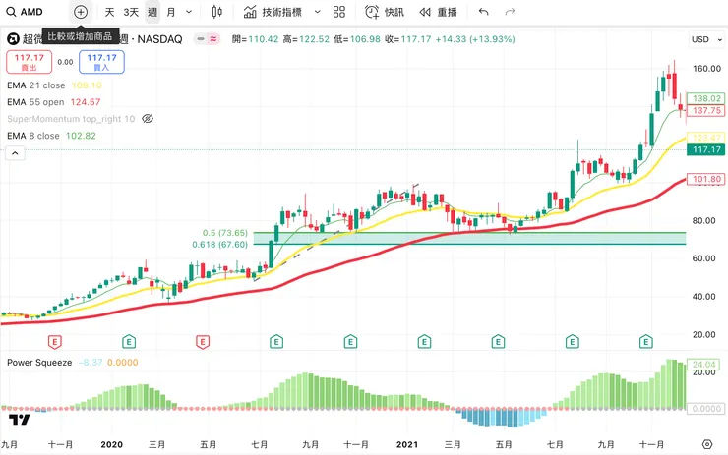Viewport: 728px width, 455px height.
Task: Open the earnings marker near July 2020
Action: [x=276, y=342]
